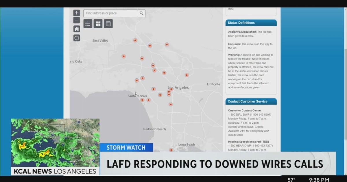Viewport: 347px width, 182px height.
Task: Open the basemap gallery grid icon
Action: [x=98, y=23]
